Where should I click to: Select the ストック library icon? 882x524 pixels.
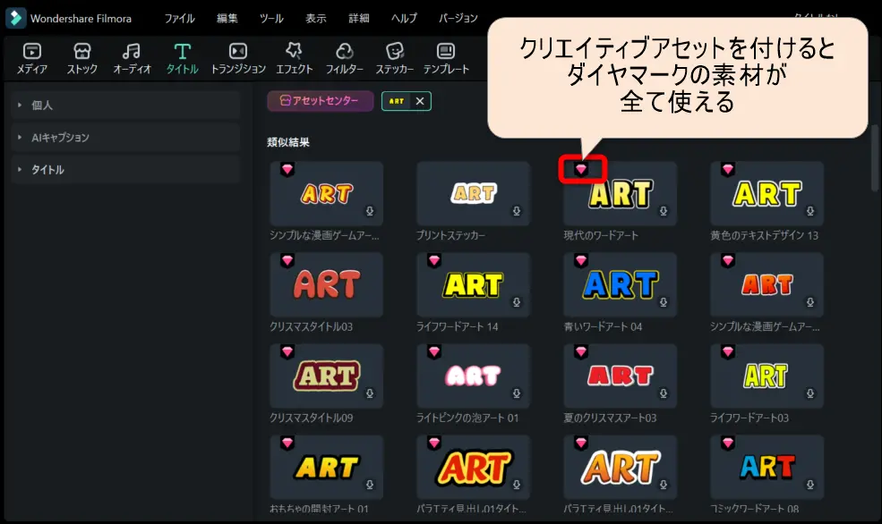coord(81,58)
